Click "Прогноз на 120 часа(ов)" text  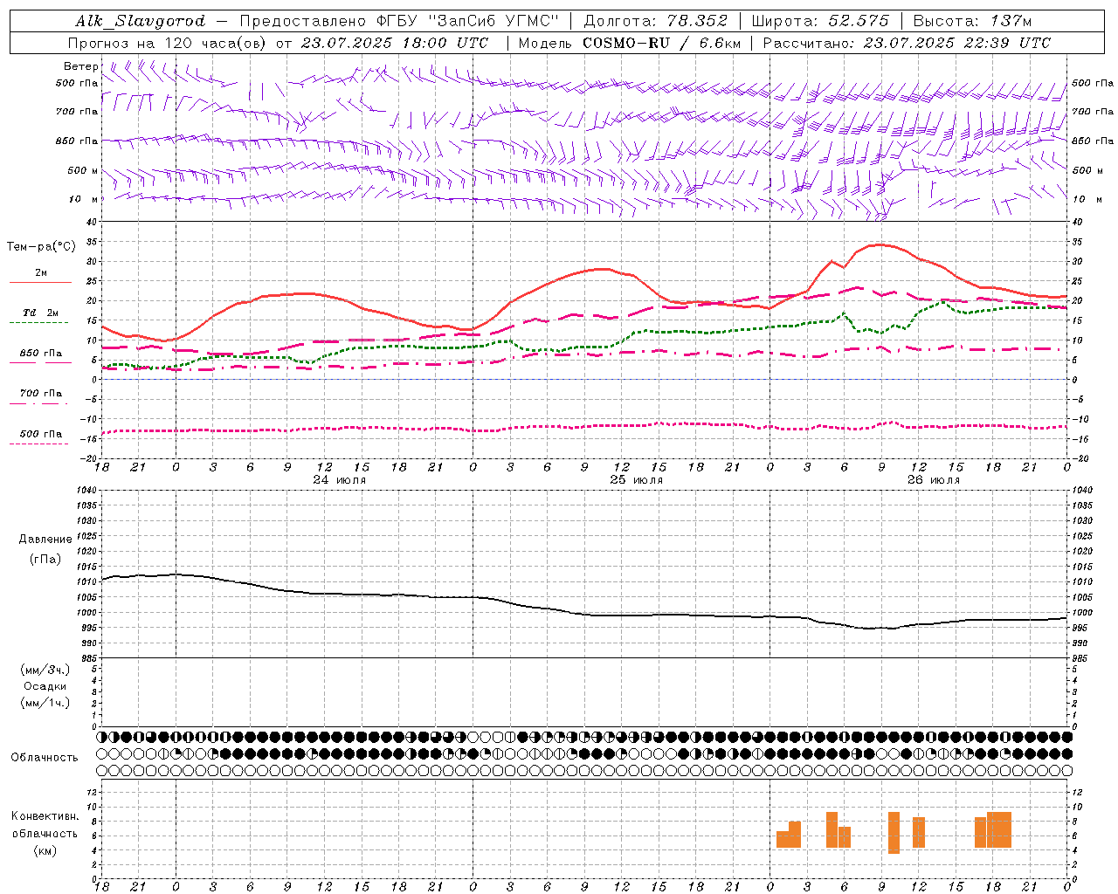coord(168,43)
